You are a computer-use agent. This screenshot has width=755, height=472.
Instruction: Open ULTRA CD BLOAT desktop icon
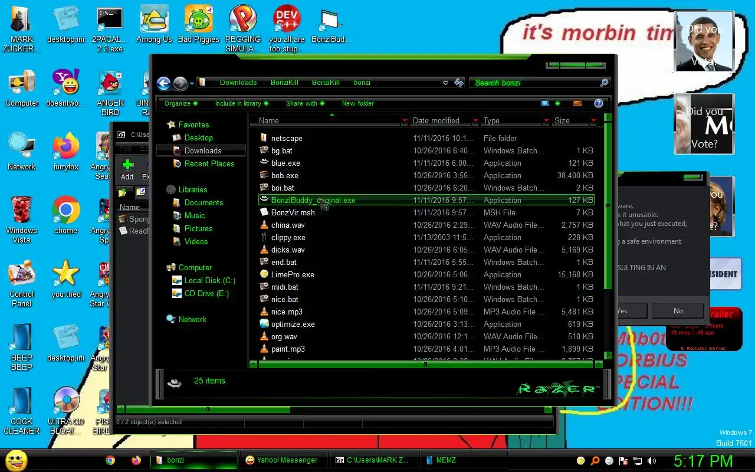[65, 411]
